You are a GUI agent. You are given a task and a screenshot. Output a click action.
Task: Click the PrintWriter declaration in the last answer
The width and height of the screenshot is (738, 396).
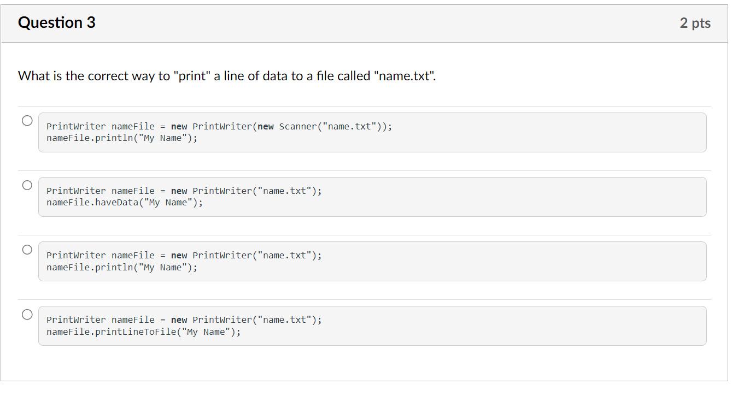pos(184,320)
